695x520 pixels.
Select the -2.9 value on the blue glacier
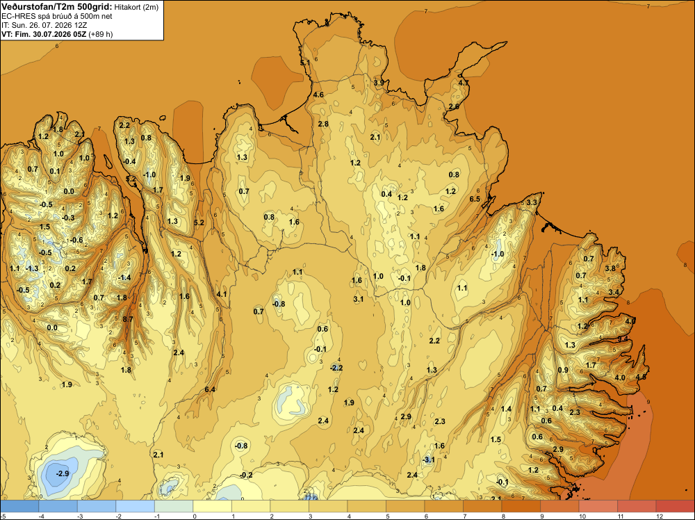(63, 473)
